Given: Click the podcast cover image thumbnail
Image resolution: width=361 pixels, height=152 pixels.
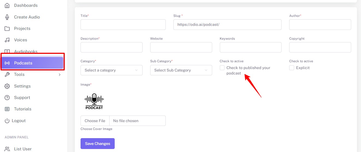Looking at the screenshot, I should point(94,101).
